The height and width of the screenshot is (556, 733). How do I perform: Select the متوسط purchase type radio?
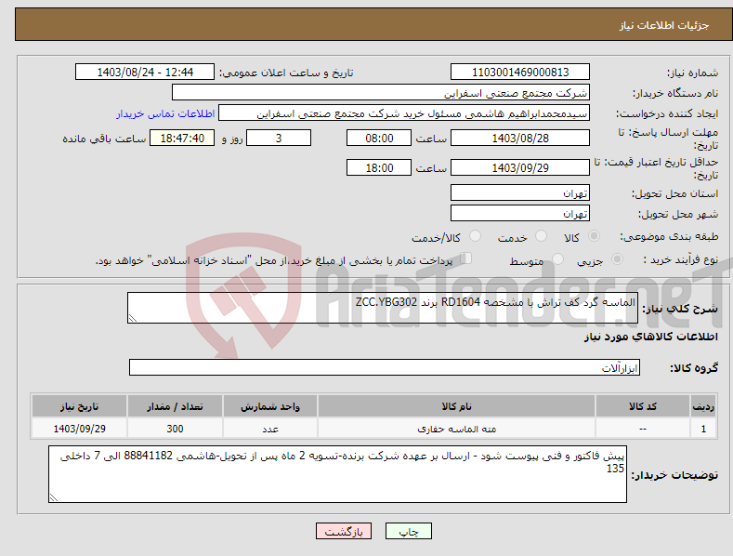[x=557, y=259]
